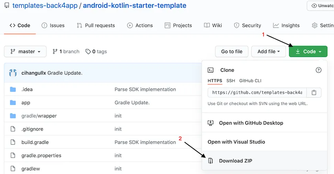Open the gradle/wrapper folder
This screenshot has height=174, width=334.
click(x=39, y=116)
